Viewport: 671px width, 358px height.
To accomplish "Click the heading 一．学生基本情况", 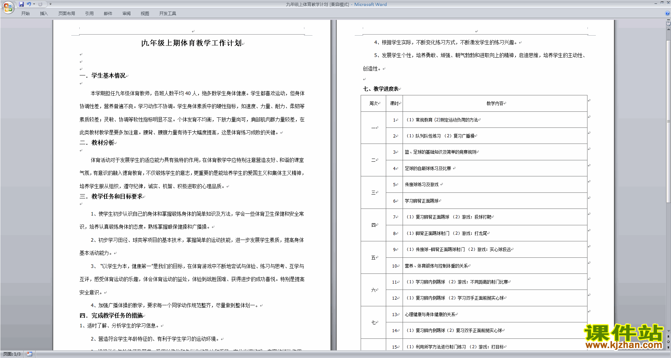I will tap(102, 75).
